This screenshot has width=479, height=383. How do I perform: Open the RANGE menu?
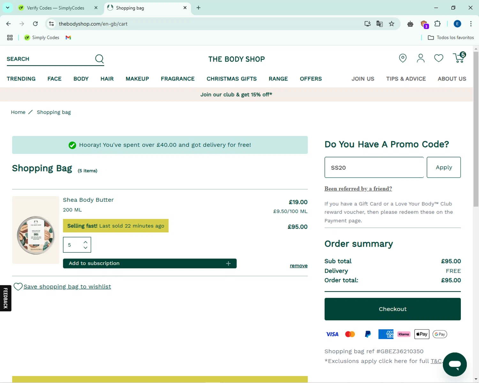[x=278, y=79]
